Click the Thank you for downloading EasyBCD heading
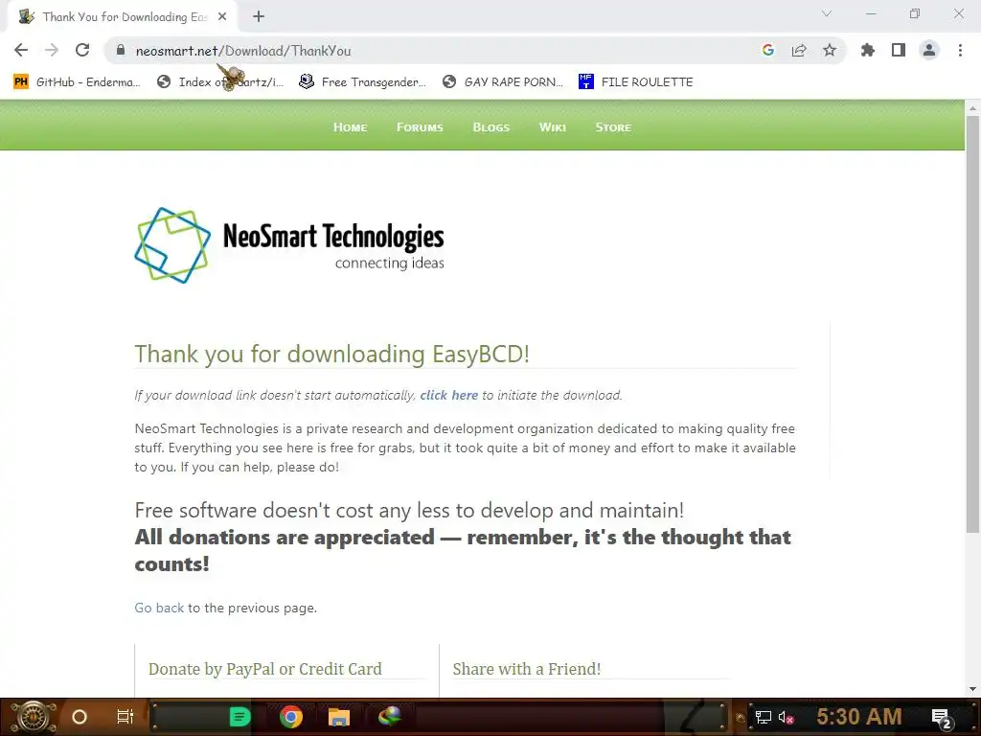 [332, 354]
